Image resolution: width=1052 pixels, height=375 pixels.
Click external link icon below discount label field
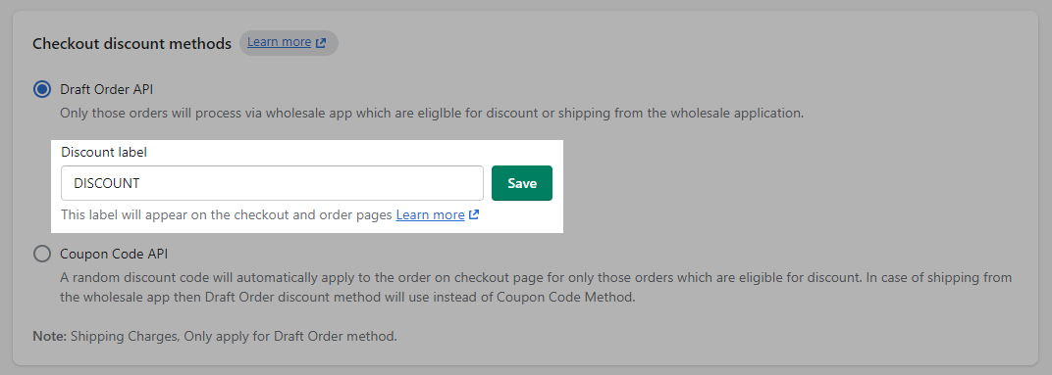[474, 215]
